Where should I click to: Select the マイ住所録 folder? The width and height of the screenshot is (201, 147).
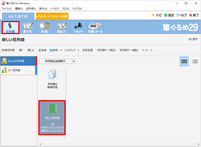18,70
